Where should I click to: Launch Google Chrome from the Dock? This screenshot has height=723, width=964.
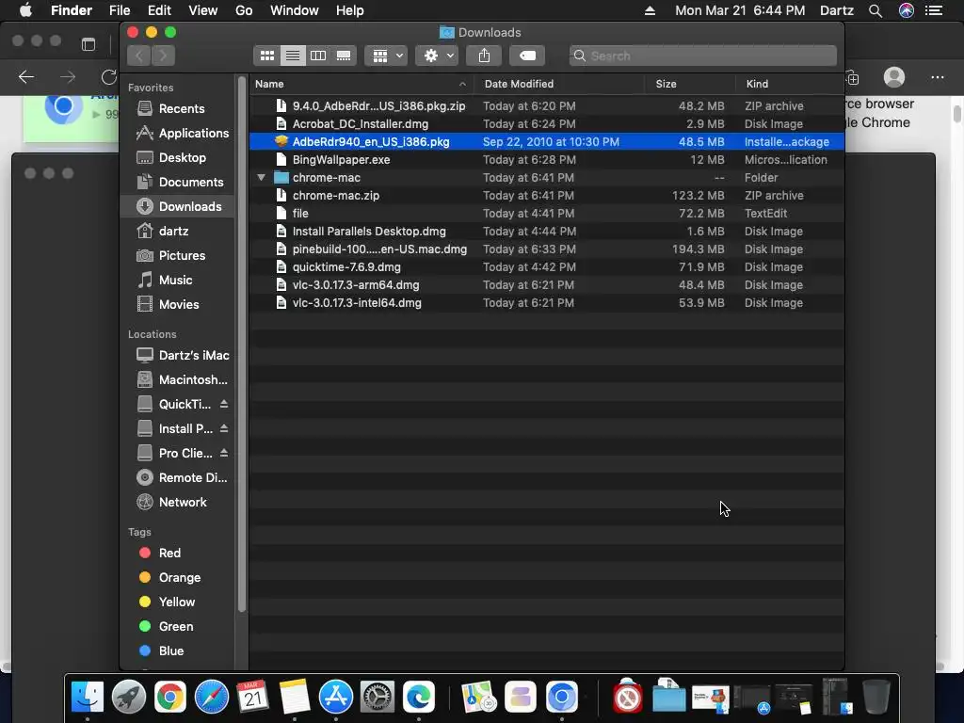[x=170, y=698]
